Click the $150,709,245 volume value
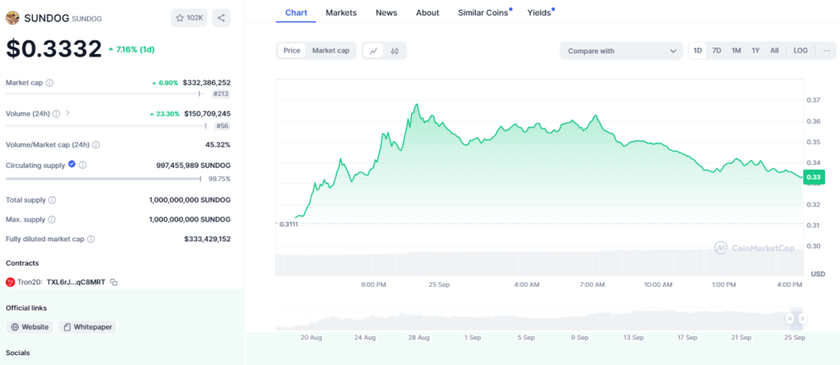This screenshot has height=365, width=840. tap(208, 114)
